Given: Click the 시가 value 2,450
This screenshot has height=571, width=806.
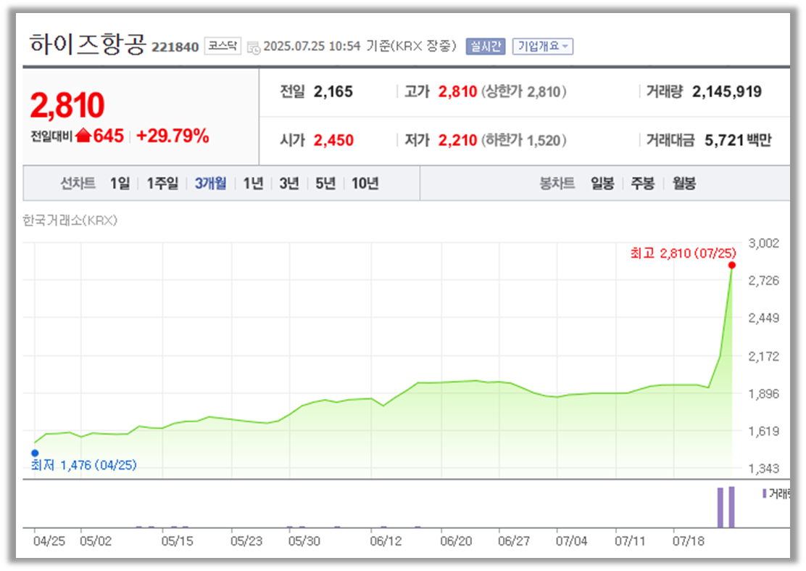Looking at the screenshot, I should (333, 140).
